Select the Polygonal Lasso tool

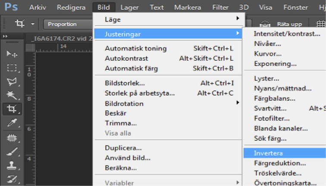tap(12, 81)
